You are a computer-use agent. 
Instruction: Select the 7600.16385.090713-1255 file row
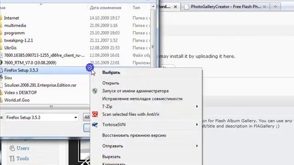click(75, 55)
